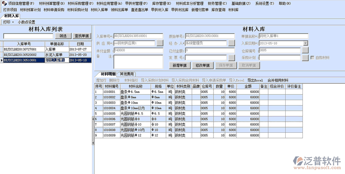Click the application logo icon in menu bar
Image resolution: width=345 pixels, height=174 pixels.
coord(4,3)
